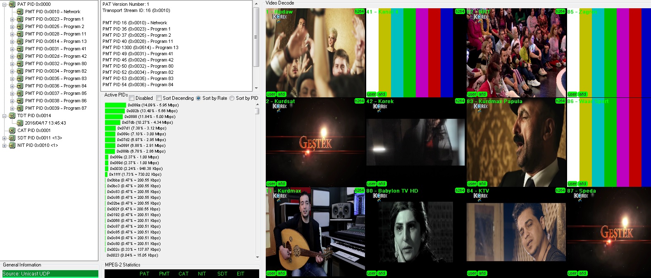Click the h264 badge on 1 - Rudaw tile

click(x=359, y=12)
